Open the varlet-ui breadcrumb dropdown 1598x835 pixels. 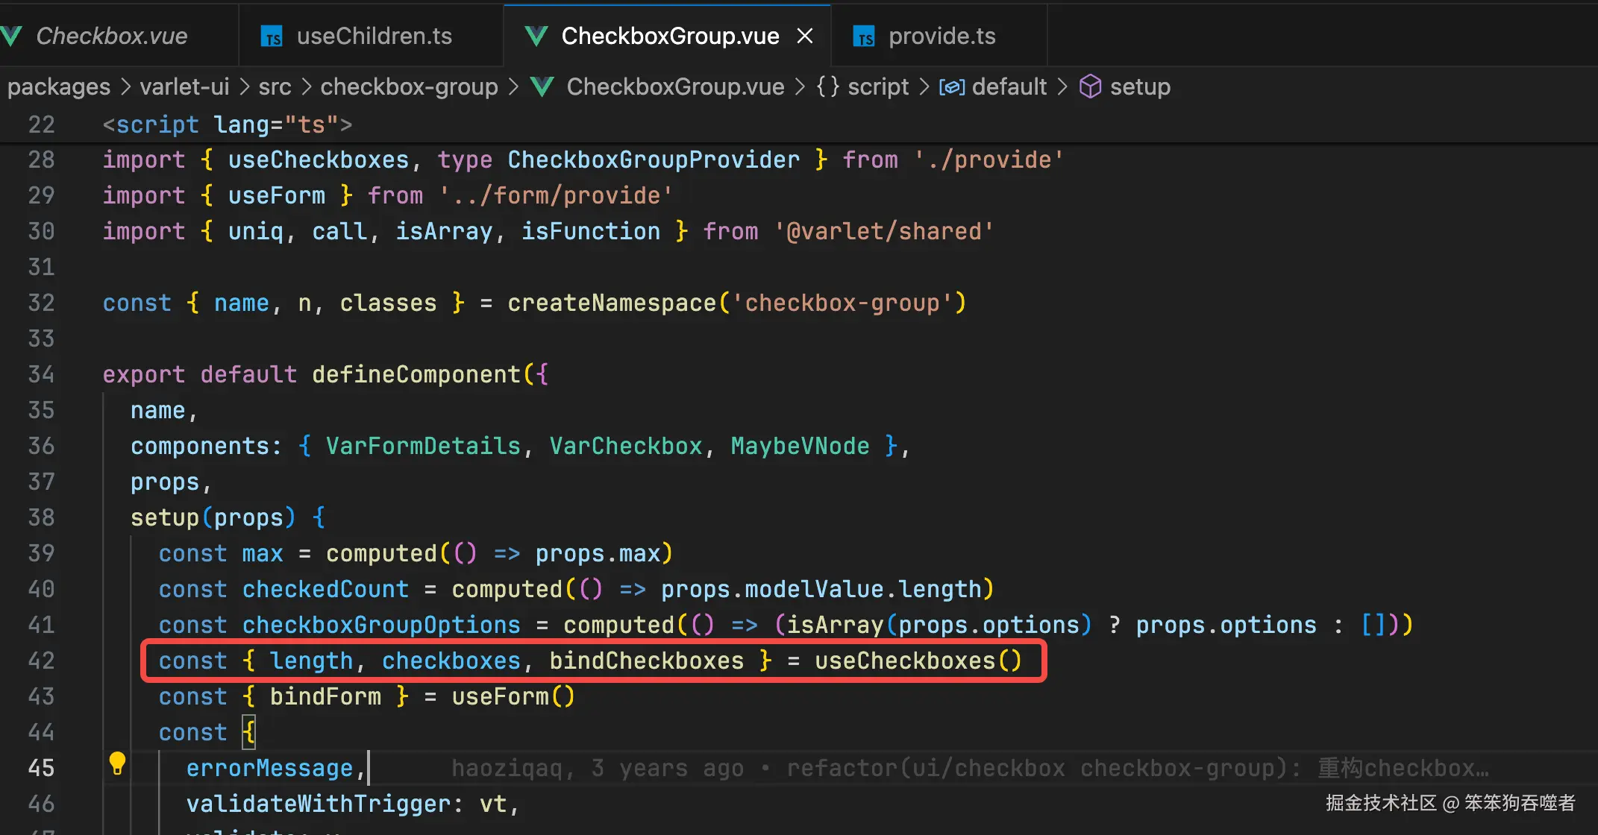pos(184,87)
